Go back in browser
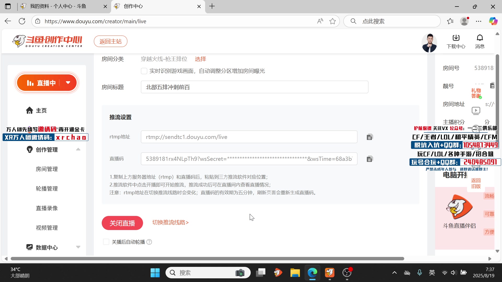The height and width of the screenshot is (282, 502). (8, 21)
